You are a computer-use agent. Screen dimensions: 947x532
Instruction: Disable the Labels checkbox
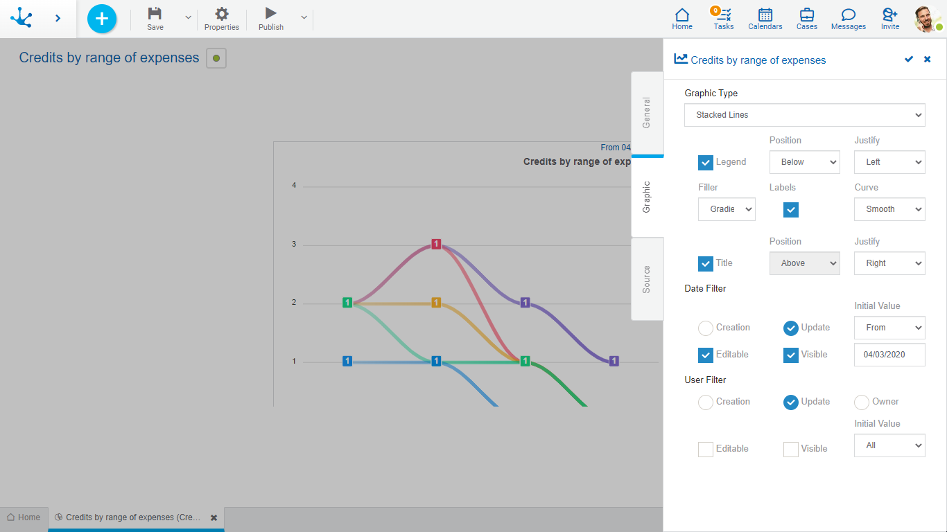point(791,210)
